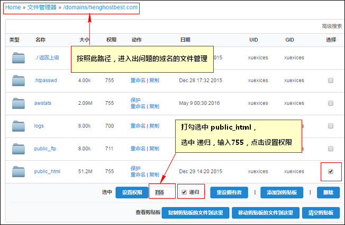Image resolution: width=345 pixels, height=225 pixels.
Task: Click the public_ftp folder icon
Action: (x=19, y=149)
